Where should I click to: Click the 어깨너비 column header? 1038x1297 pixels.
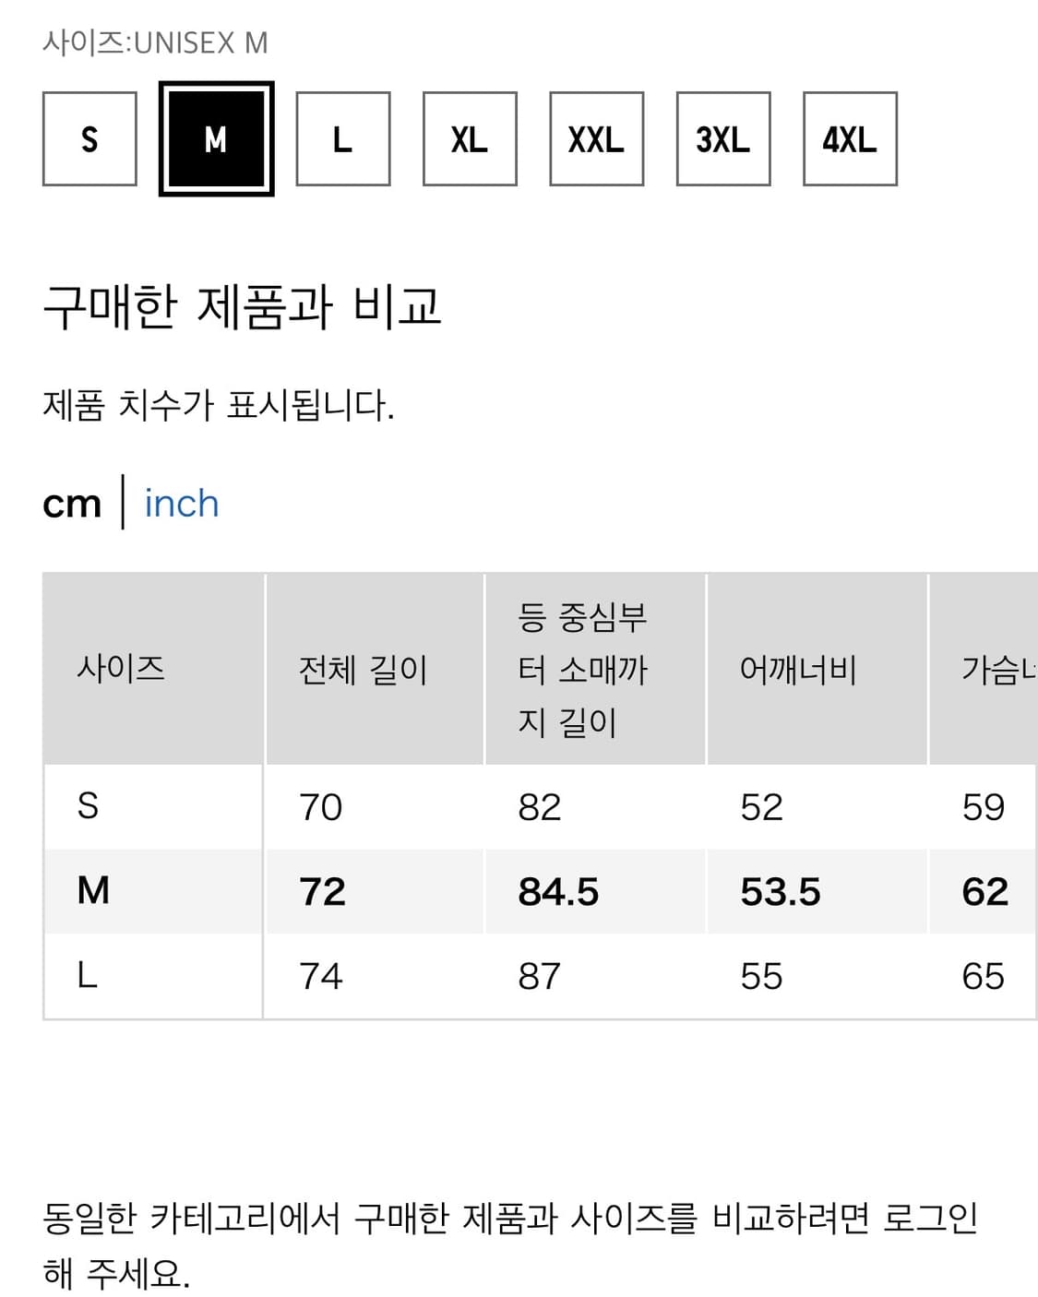[x=798, y=670]
